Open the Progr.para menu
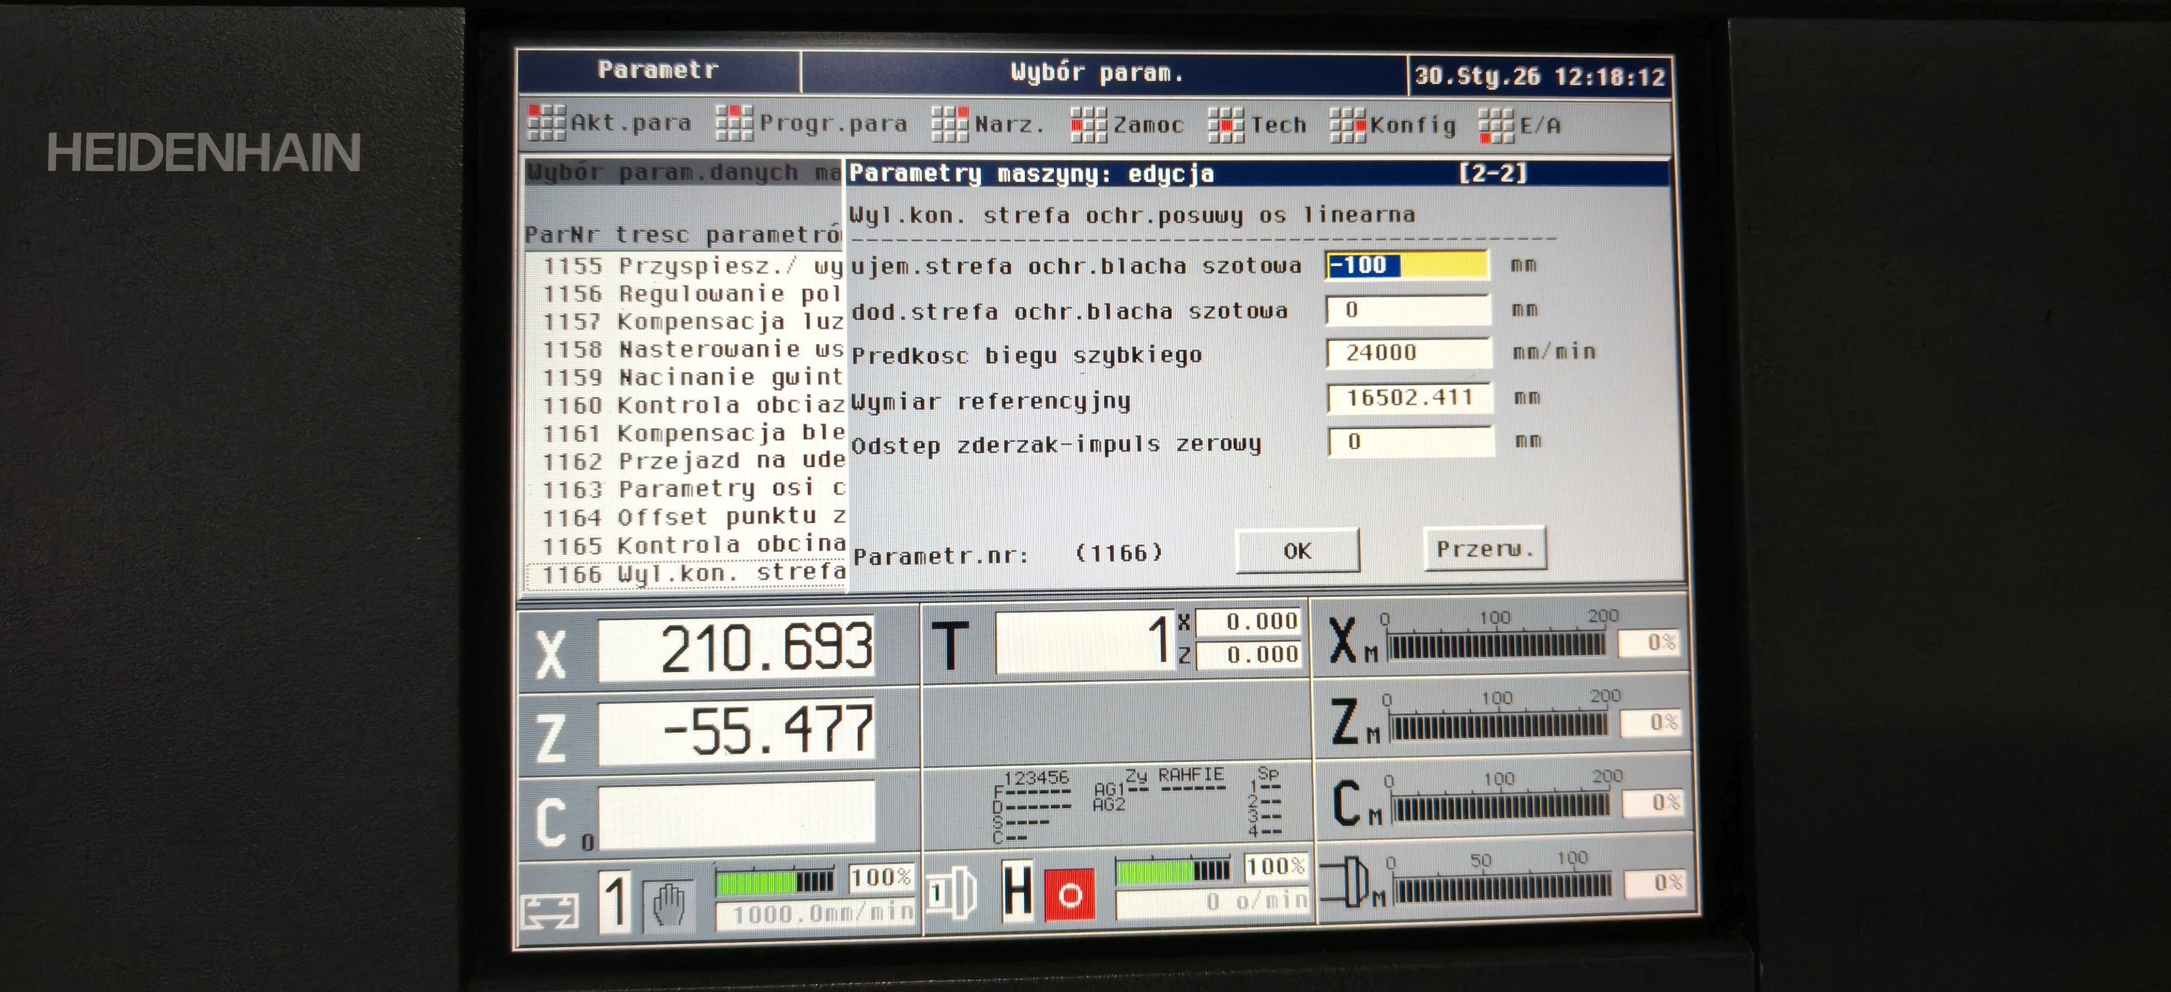2171x992 pixels. point(811,123)
